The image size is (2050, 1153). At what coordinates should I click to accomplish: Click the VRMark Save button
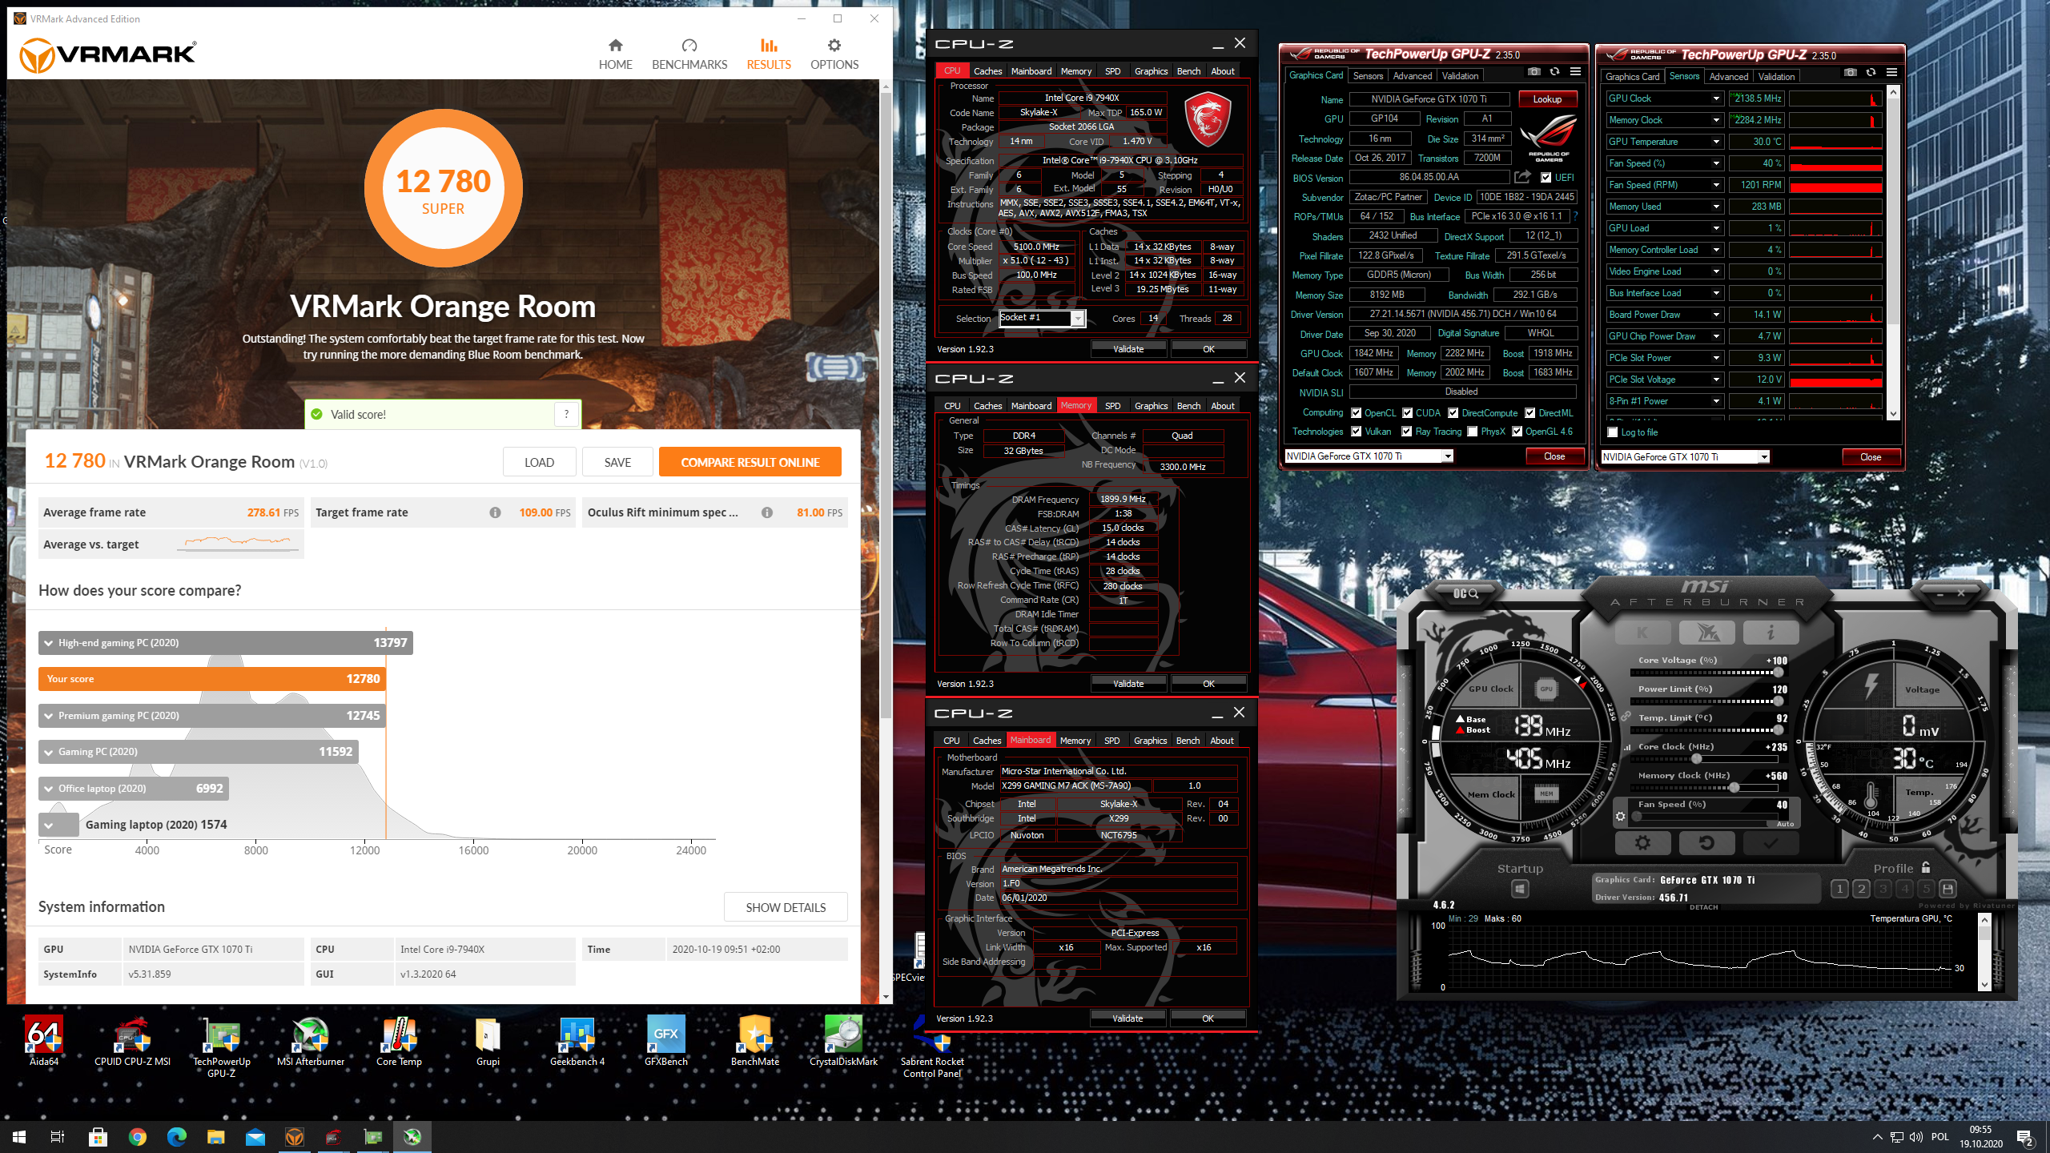[617, 462]
